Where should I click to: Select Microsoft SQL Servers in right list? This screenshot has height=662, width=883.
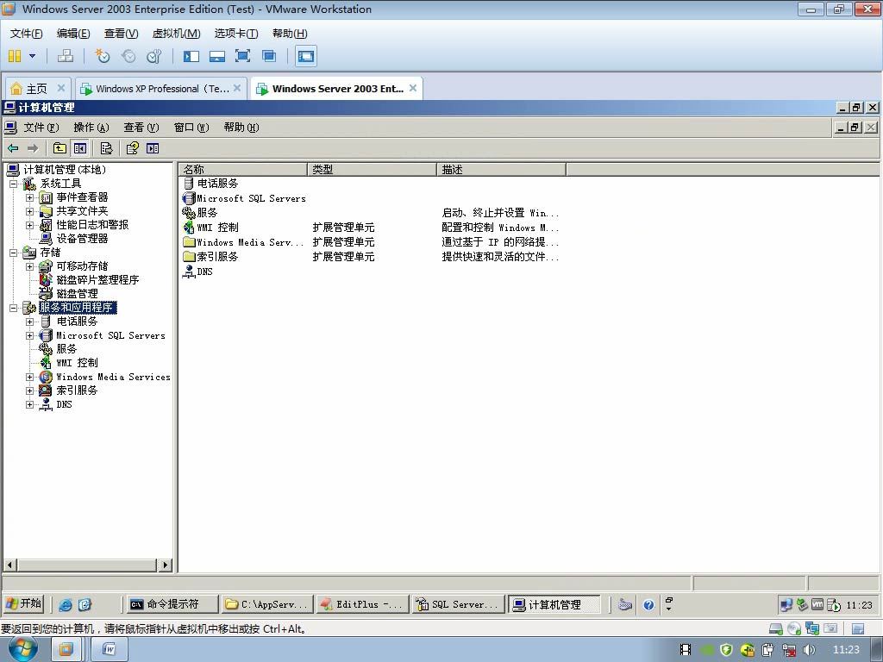pyautogui.click(x=251, y=198)
